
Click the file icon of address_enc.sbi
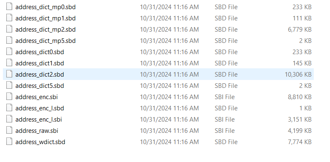[x=9, y=97]
